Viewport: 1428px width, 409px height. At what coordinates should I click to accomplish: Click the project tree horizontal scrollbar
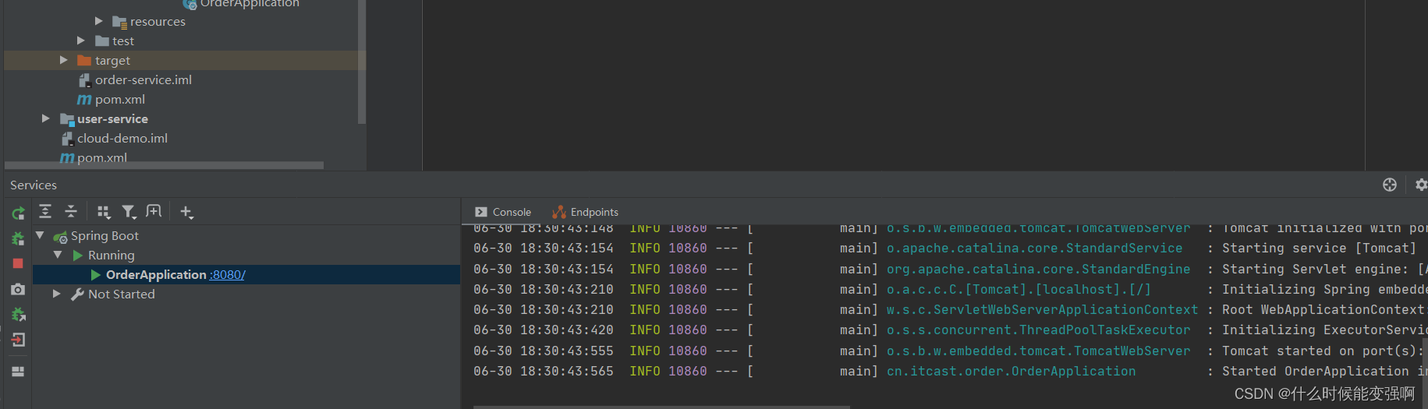click(164, 165)
